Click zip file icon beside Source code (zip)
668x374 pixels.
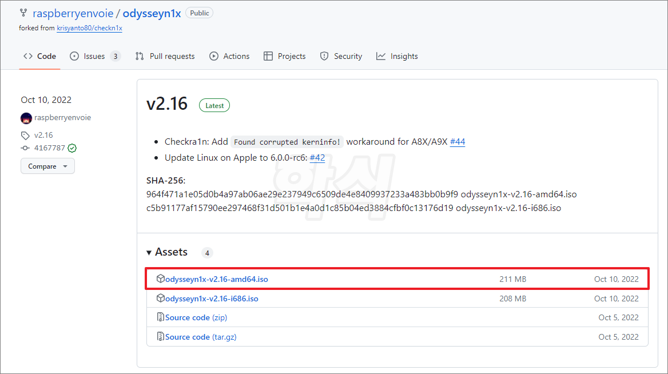coord(160,317)
